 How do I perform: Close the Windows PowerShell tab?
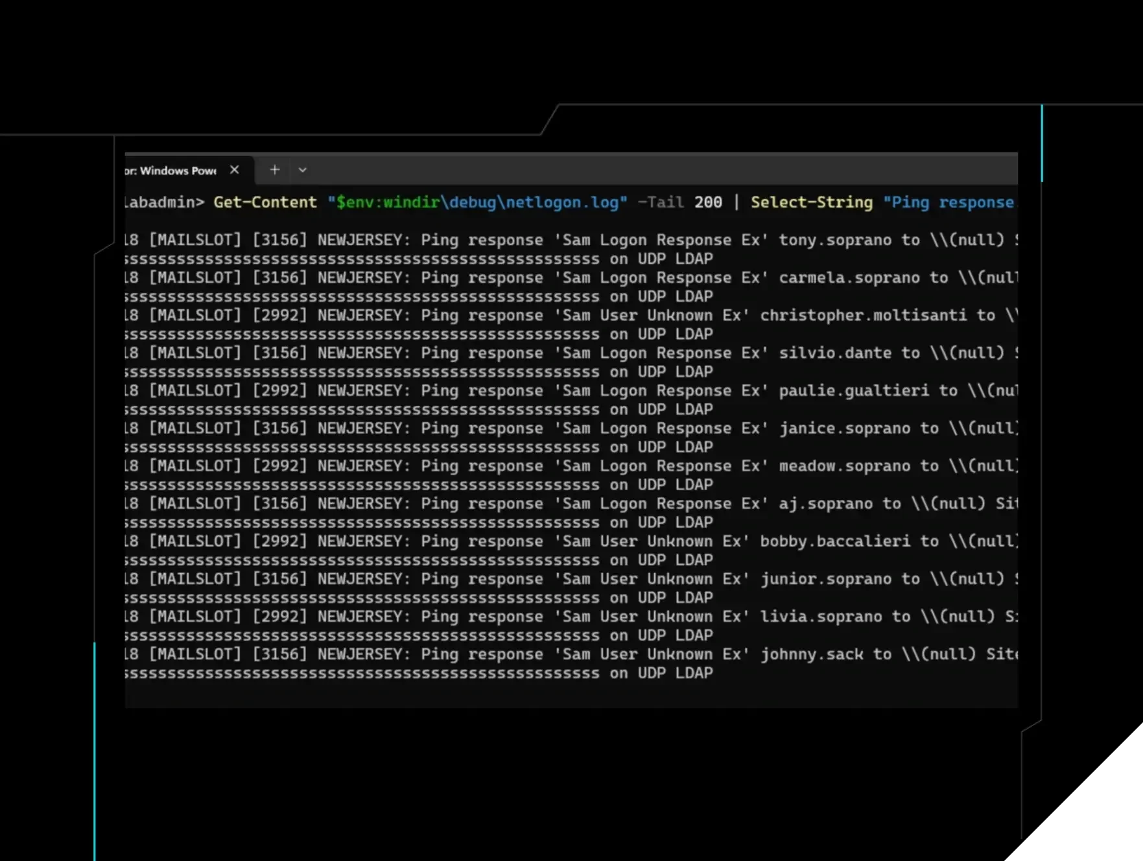235,170
